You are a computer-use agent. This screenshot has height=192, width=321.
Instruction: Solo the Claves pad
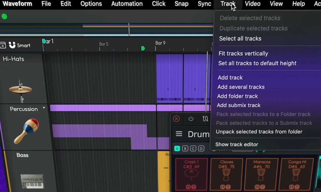223,187
